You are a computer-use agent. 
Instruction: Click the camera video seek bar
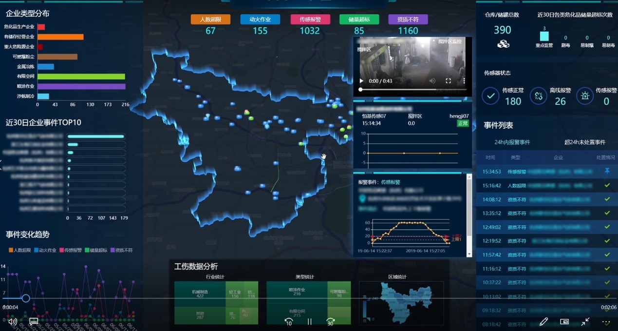pos(413,90)
